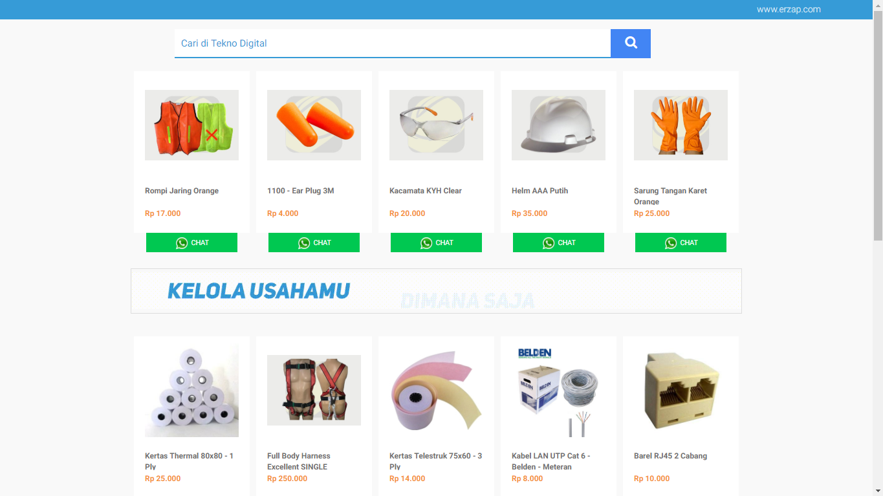This screenshot has width=883, height=496.
Task: Select the white helmet product image
Action: [558, 125]
